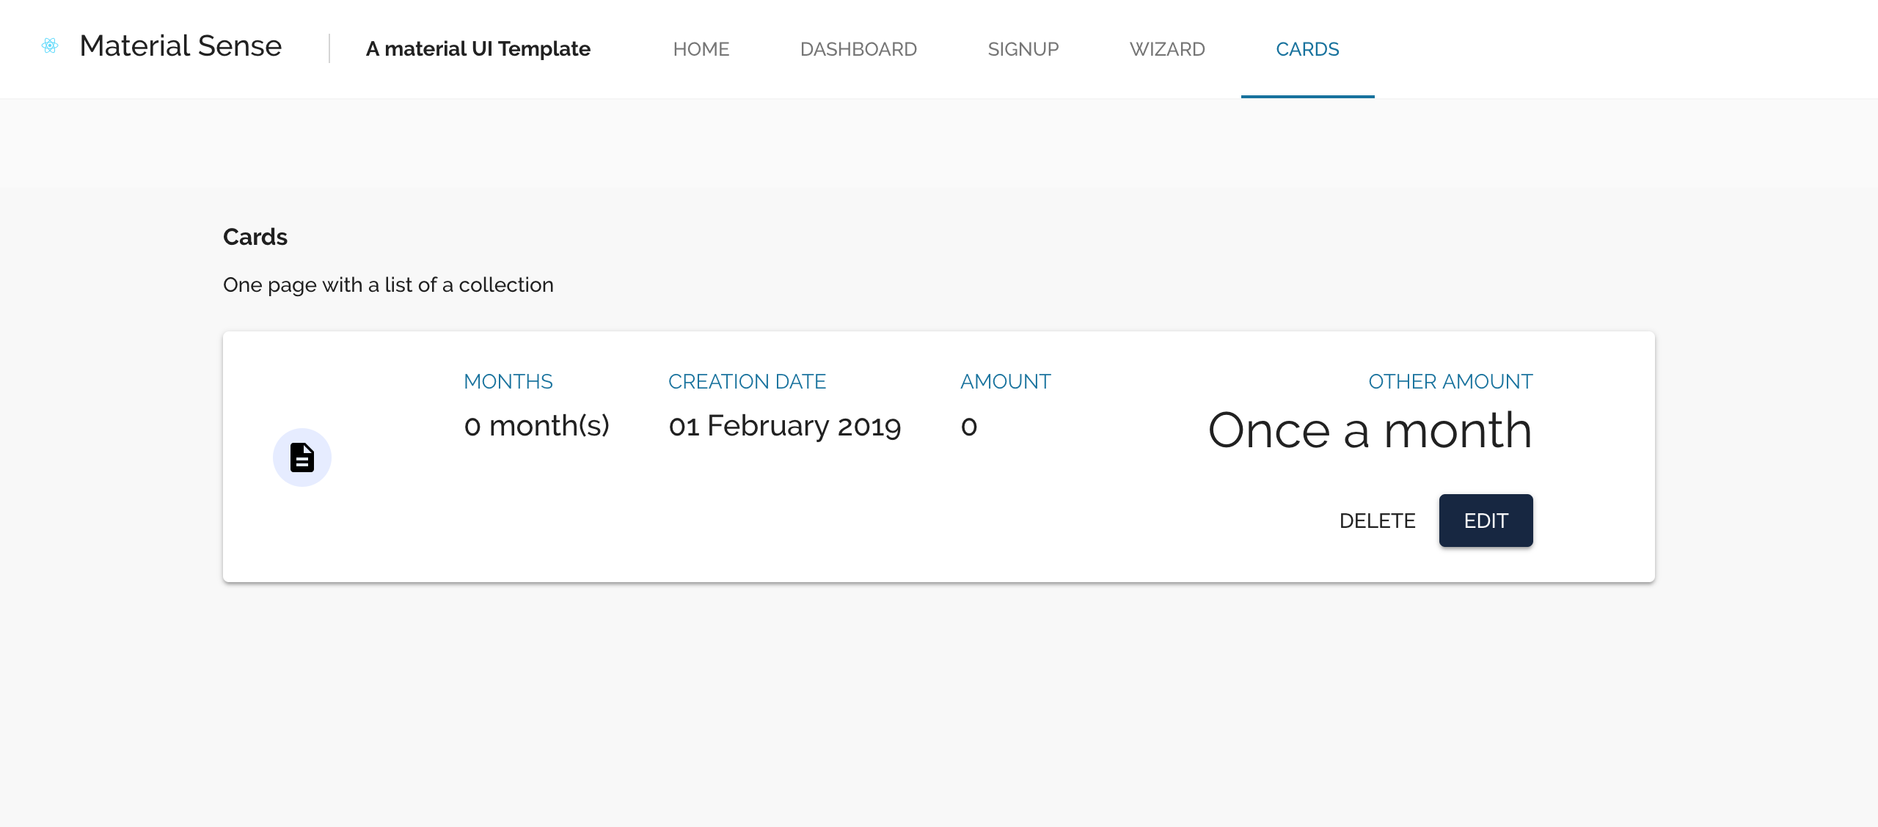1878x827 pixels.
Task: Select the Cards tab
Action: click(1307, 49)
